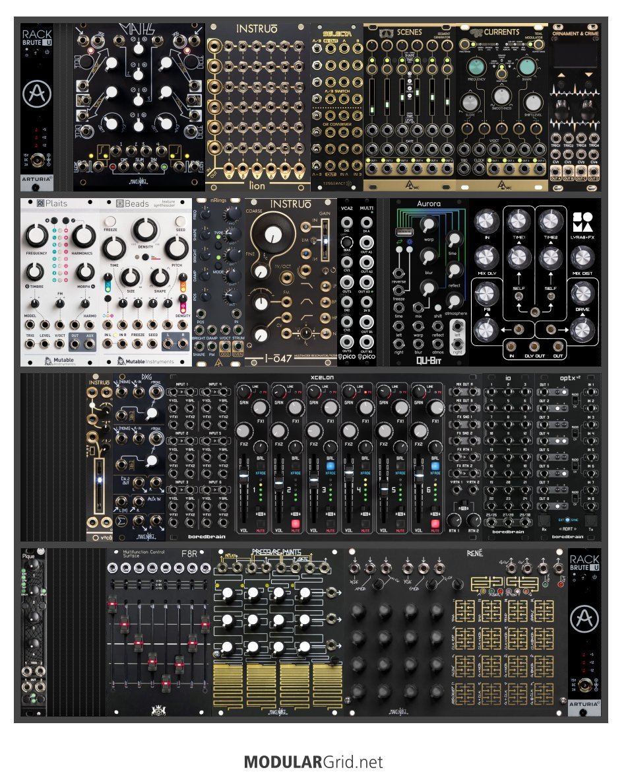This screenshot has width=628, height=776.
Task: Click the Make Noise logo on Pressure Points
Action: tap(278, 712)
